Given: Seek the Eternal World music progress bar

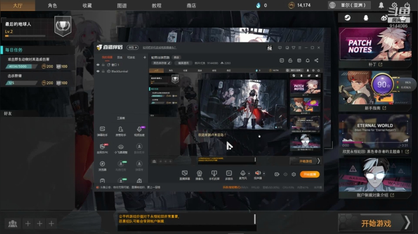Looking at the screenshot, I should 375,143.
